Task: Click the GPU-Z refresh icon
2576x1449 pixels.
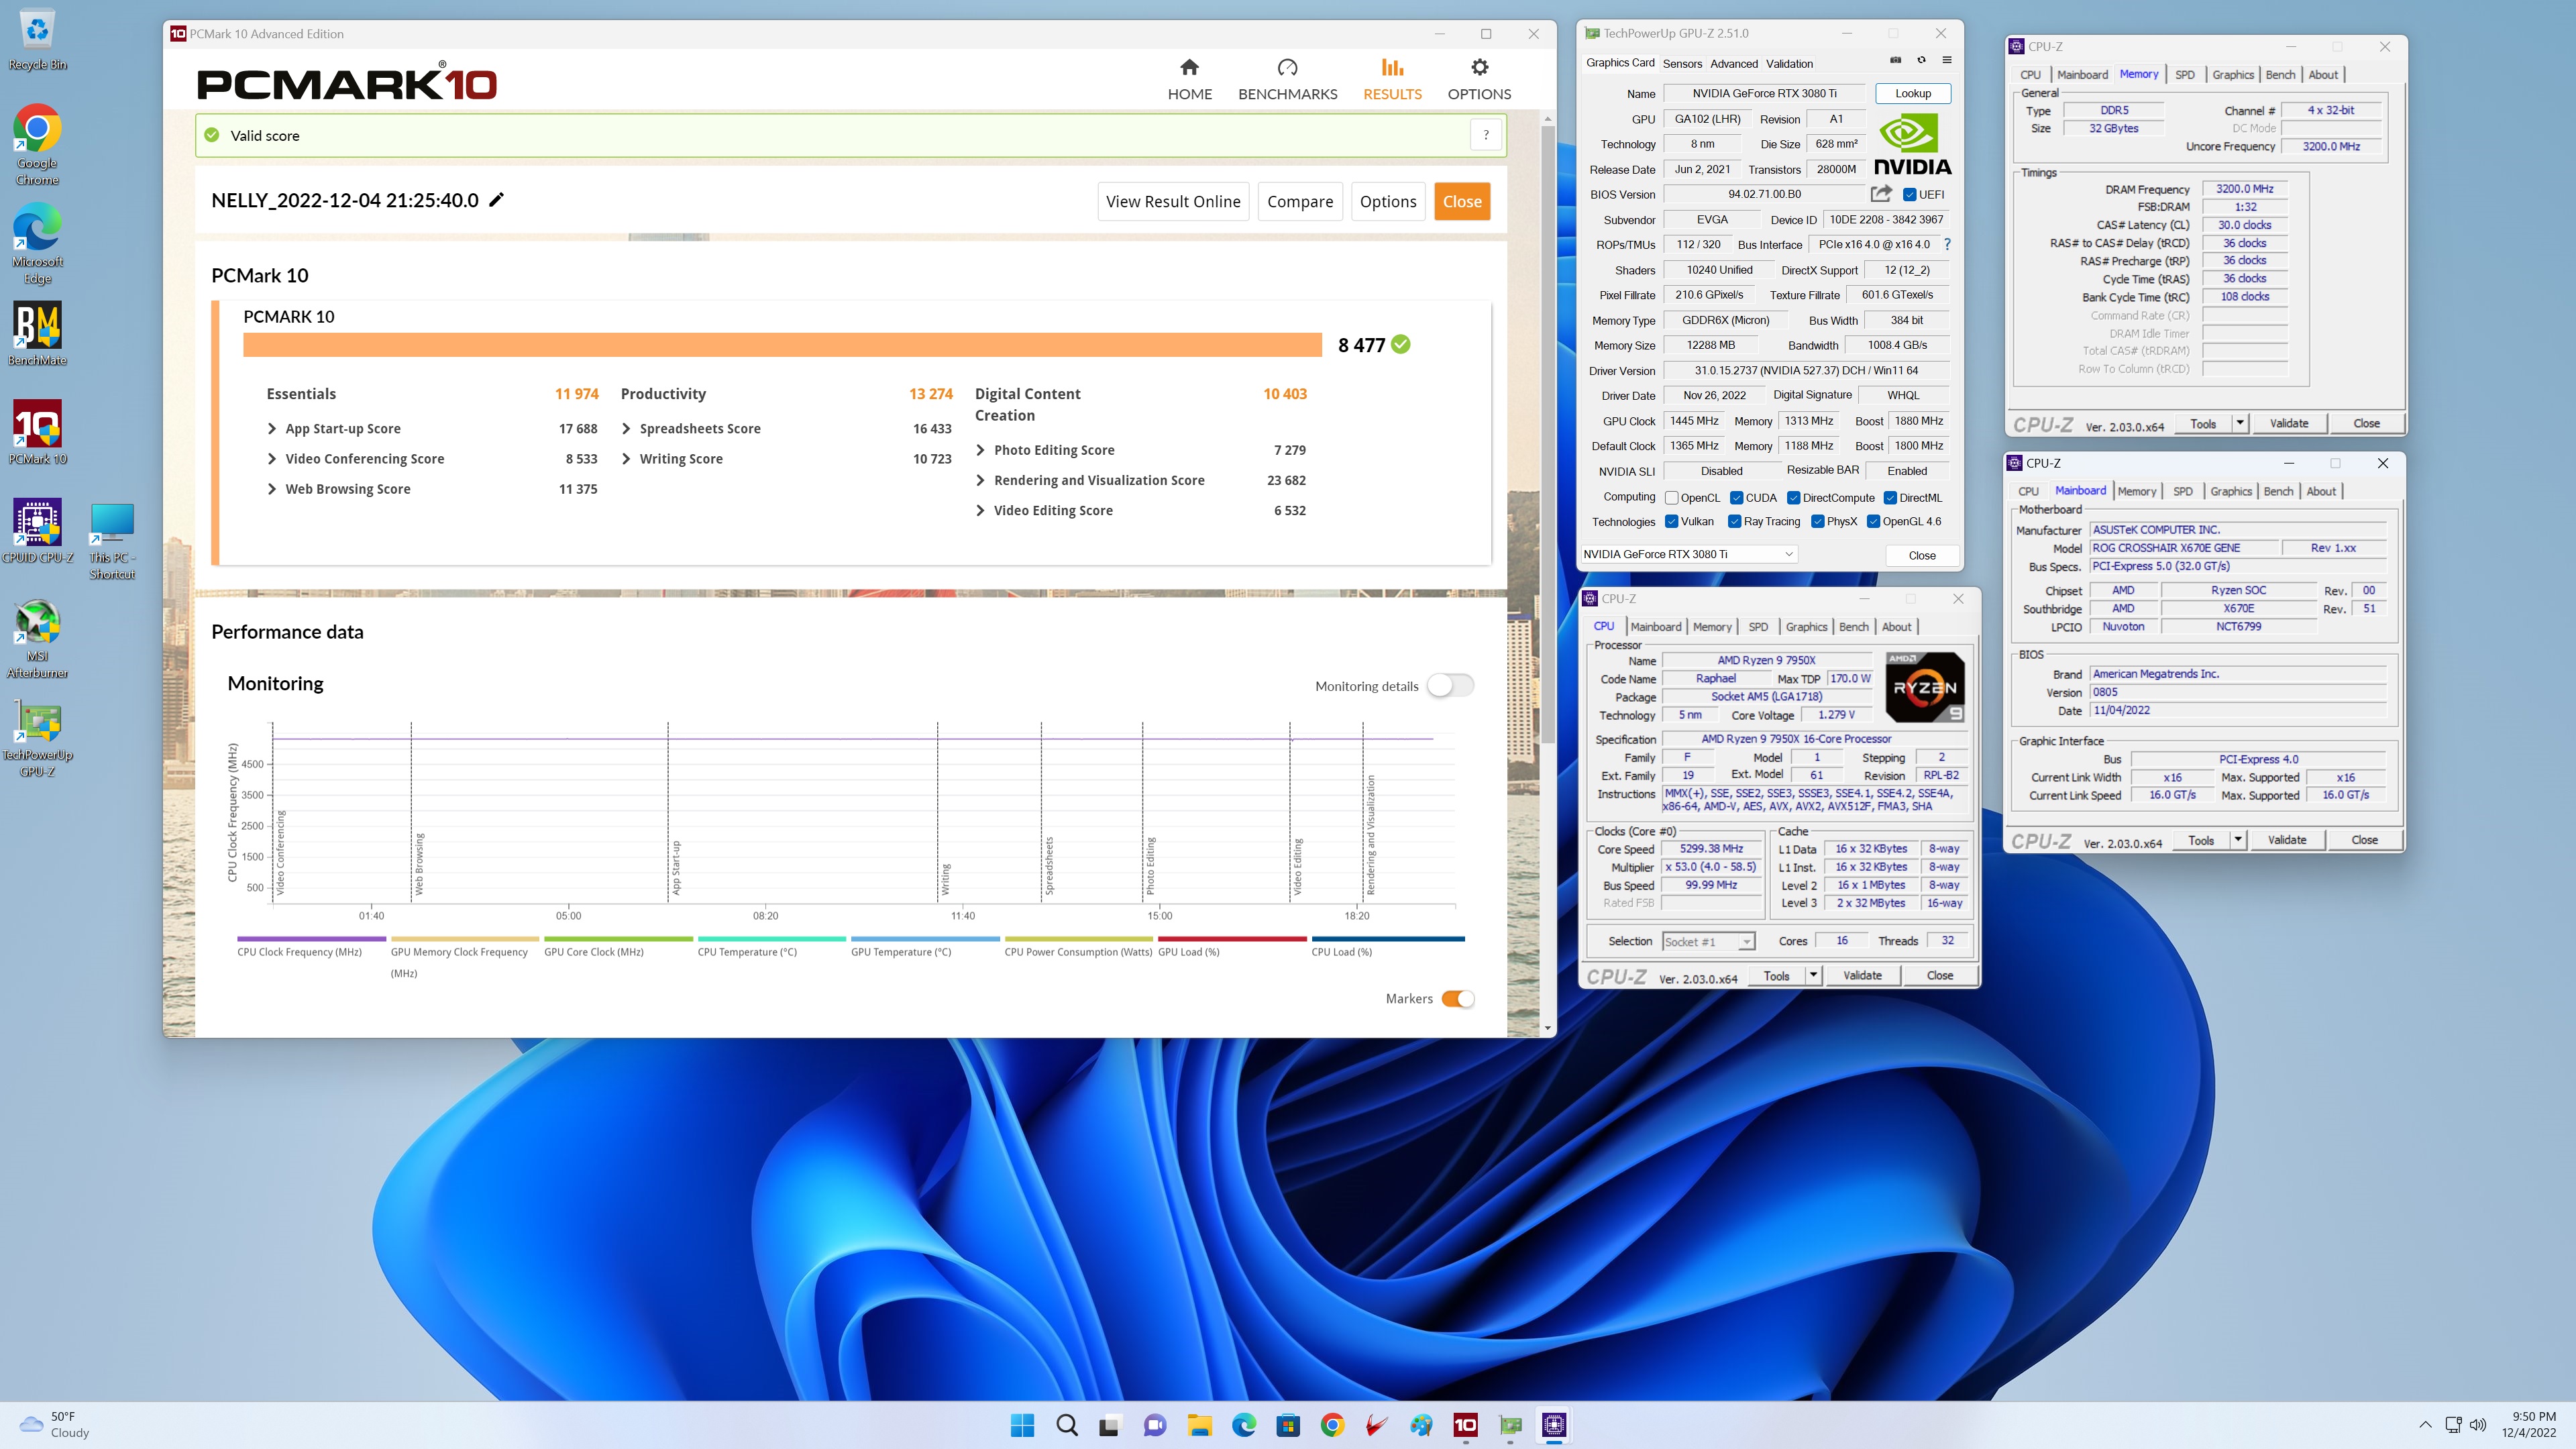Action: (x=1921, y=60)
